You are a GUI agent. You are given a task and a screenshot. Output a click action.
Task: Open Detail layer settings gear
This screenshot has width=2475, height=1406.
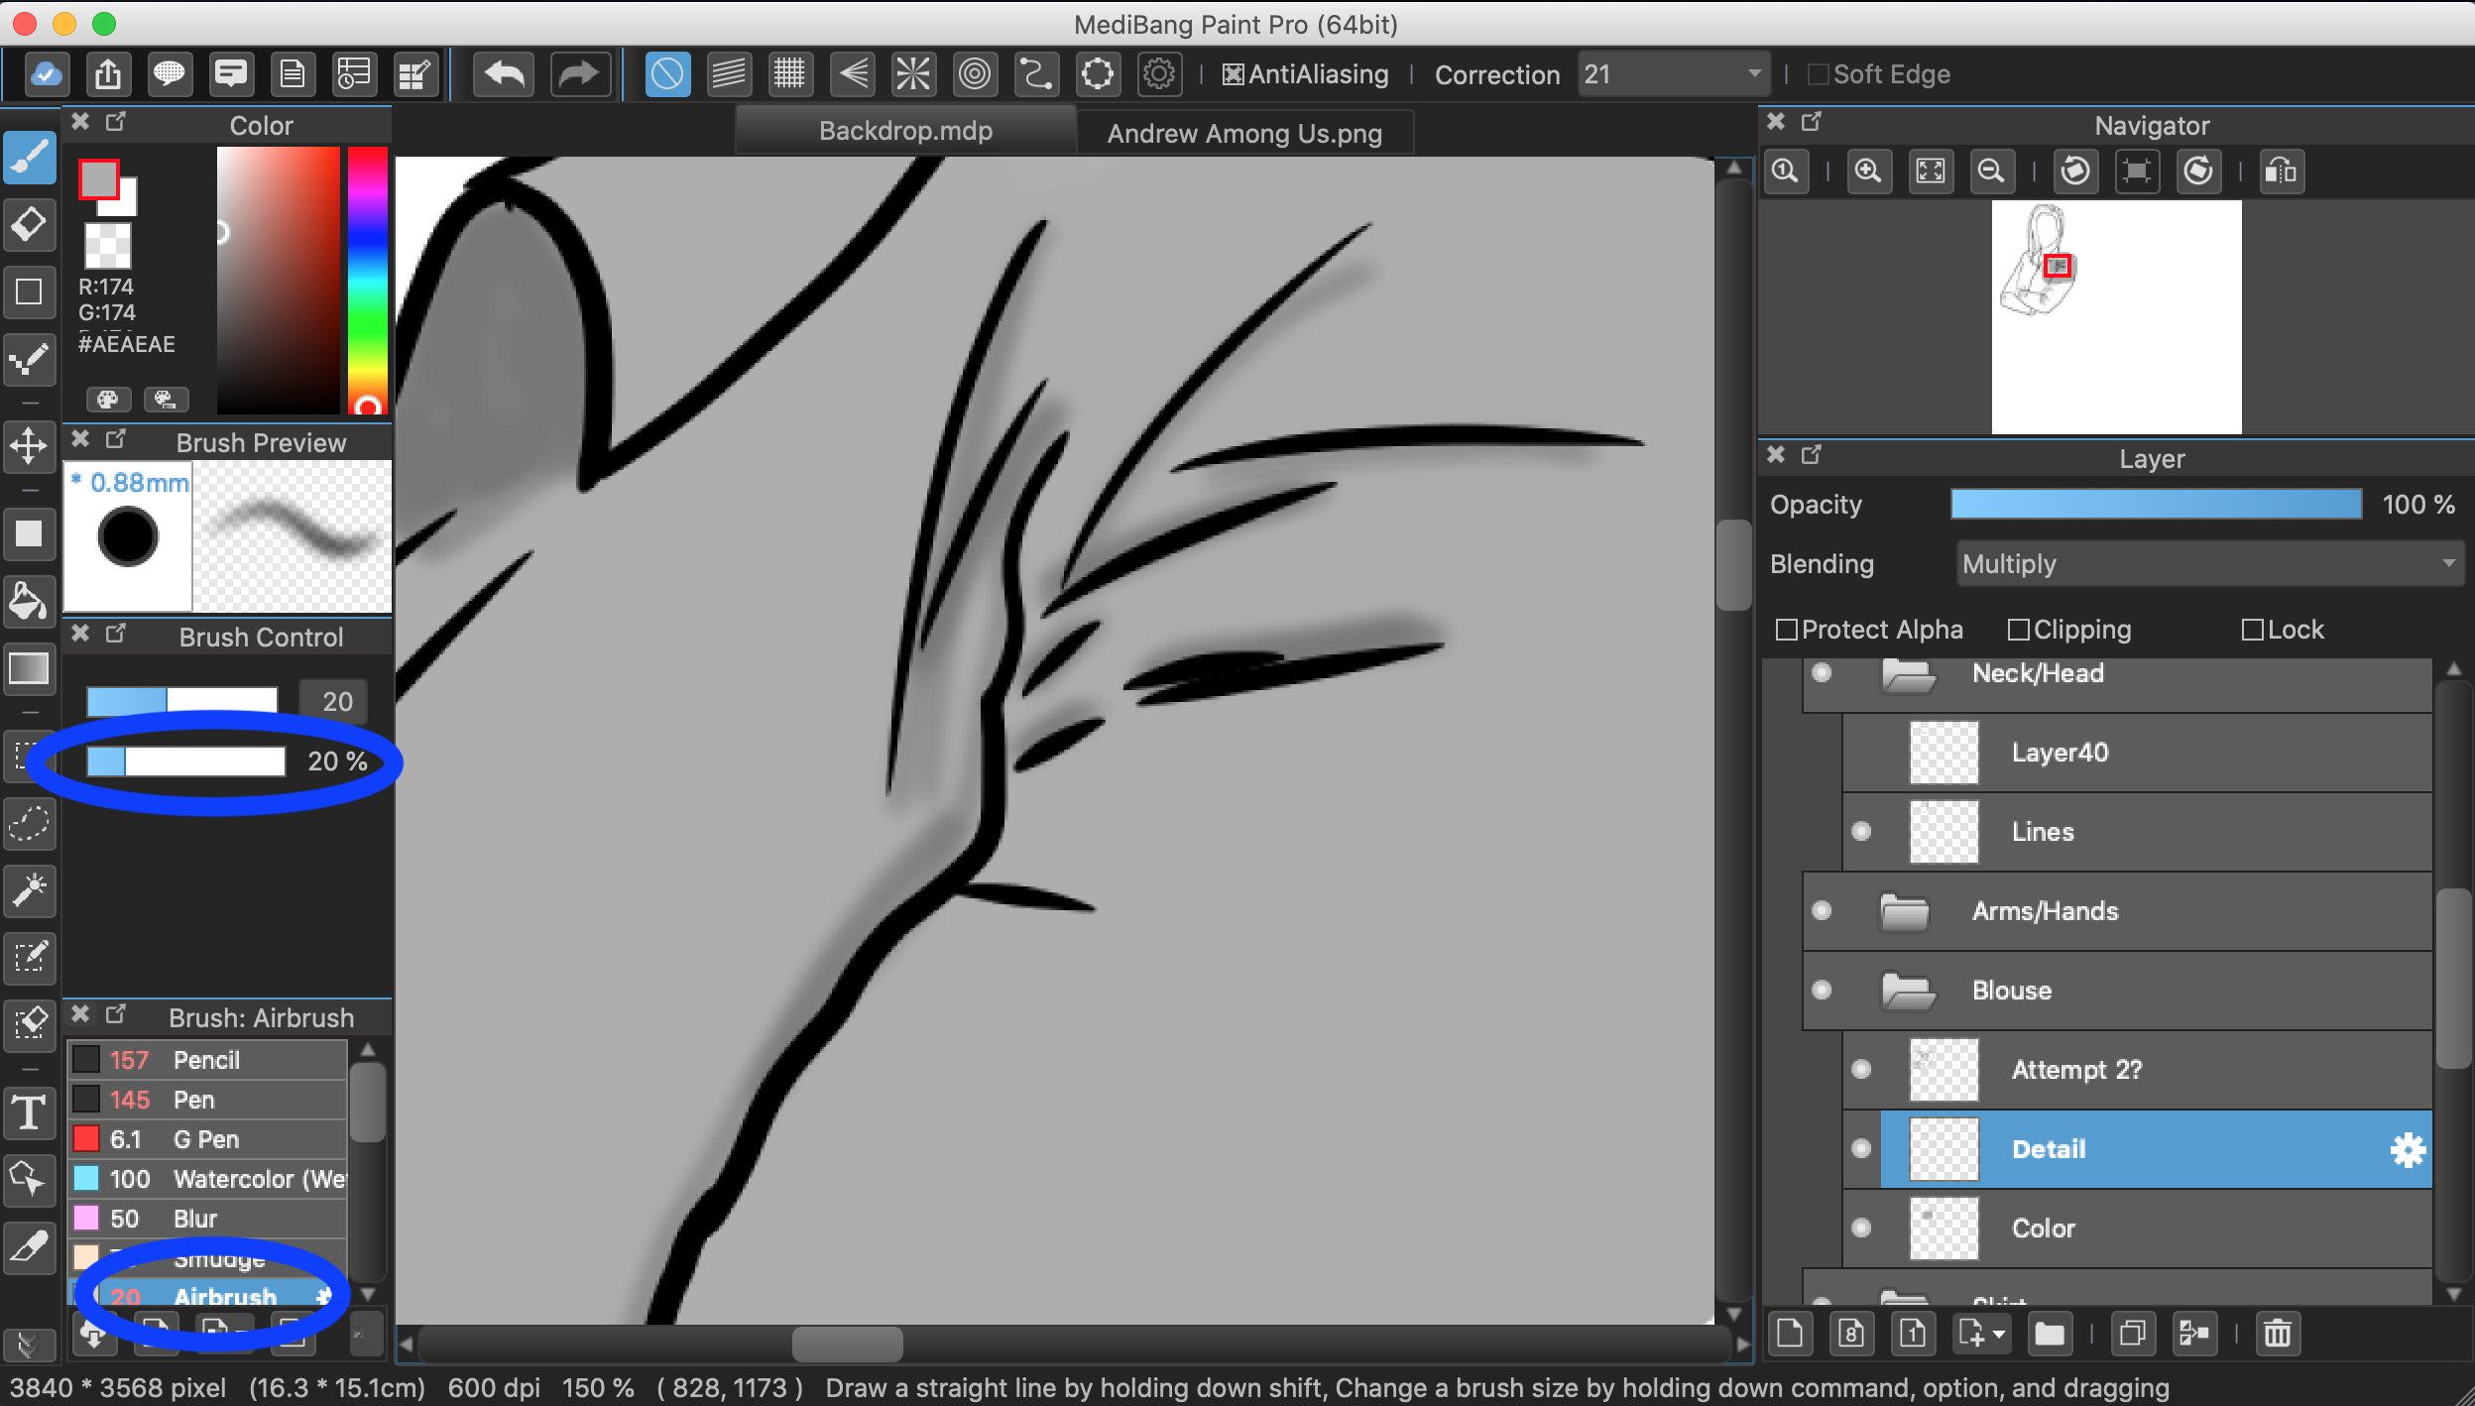pyautogui.click(x=2408, y=1150)
